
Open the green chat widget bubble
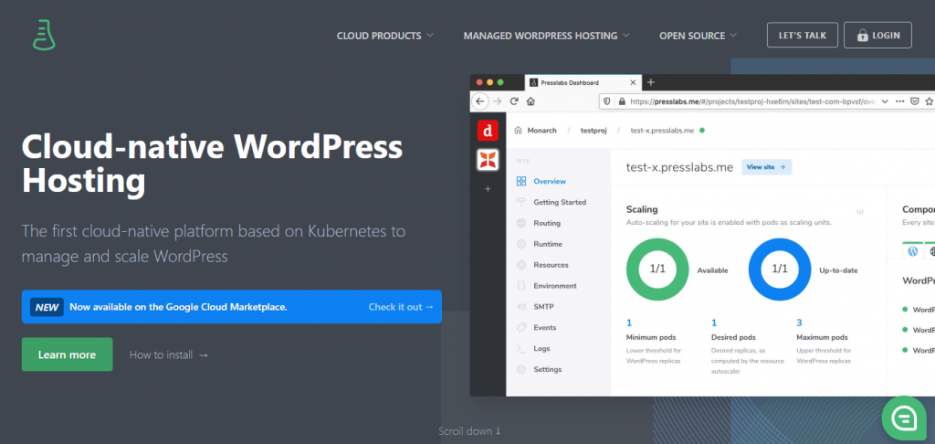point(905,418)
